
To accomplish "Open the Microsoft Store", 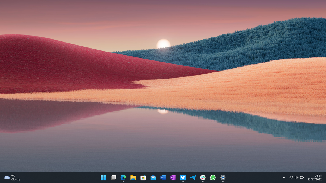I will 143,178.
